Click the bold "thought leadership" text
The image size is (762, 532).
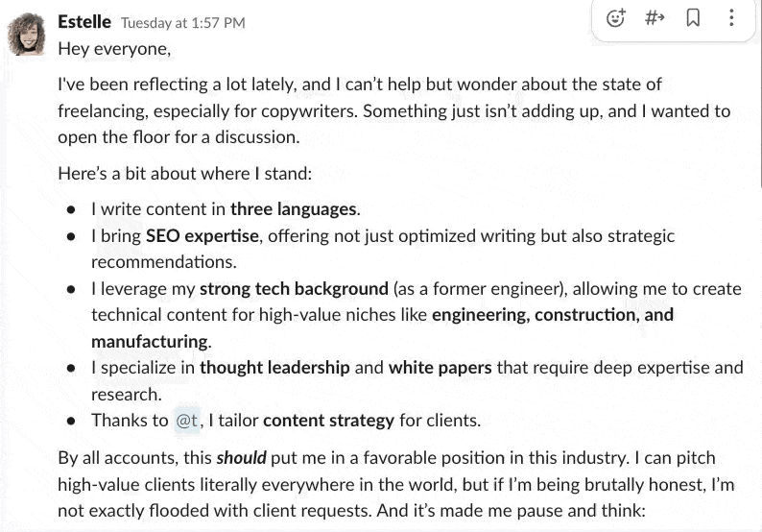pos(274,367)
